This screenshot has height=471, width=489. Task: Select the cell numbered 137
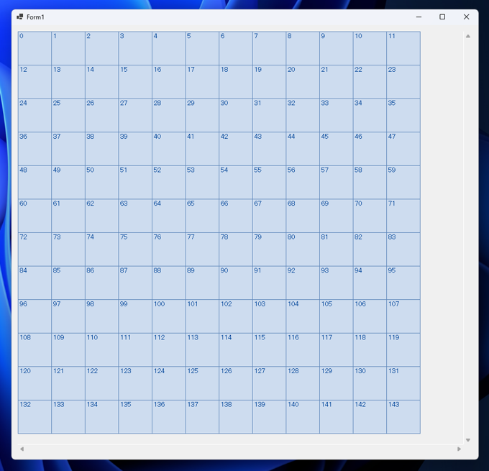click(x=202, y=417)
